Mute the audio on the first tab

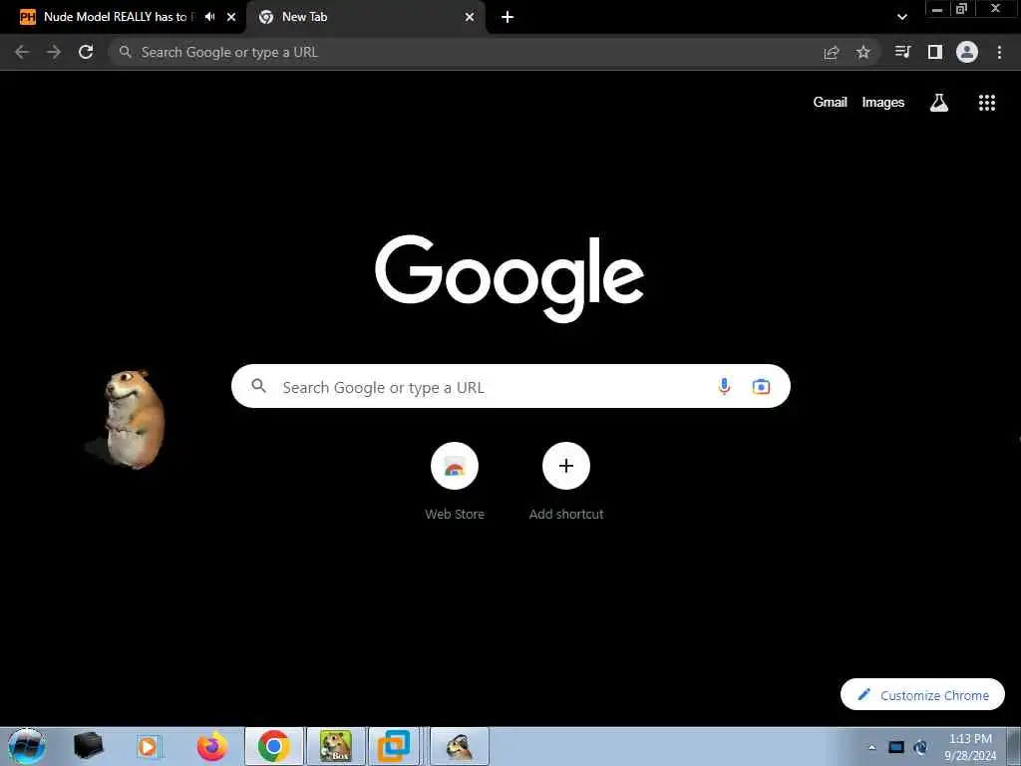(209, 17)
